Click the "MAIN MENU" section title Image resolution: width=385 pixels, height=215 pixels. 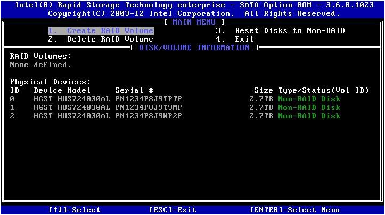(x=194, y=22)
